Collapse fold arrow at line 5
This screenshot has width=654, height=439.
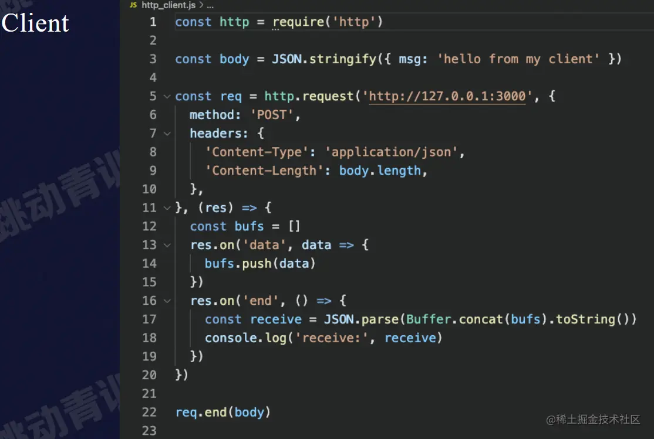coord(167,97)
